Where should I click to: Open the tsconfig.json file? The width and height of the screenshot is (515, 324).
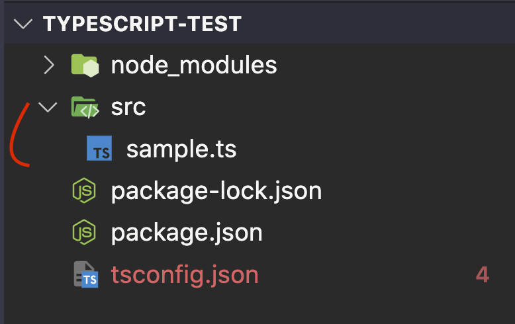tap(185, 275)
